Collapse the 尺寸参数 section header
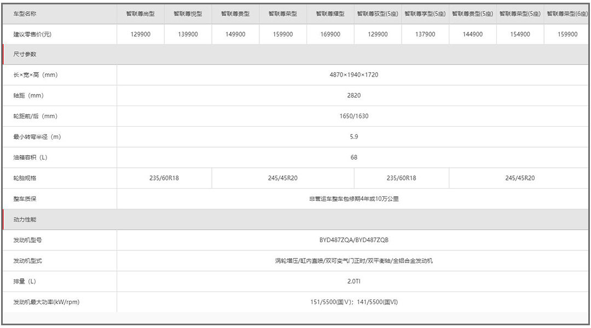Image resolution: width=591 pixels, height=328 pixels. (x=25, y=54)
